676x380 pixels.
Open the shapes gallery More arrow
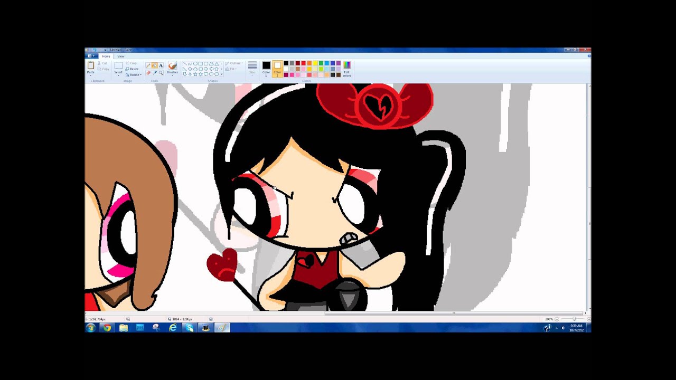coord(221,74)
